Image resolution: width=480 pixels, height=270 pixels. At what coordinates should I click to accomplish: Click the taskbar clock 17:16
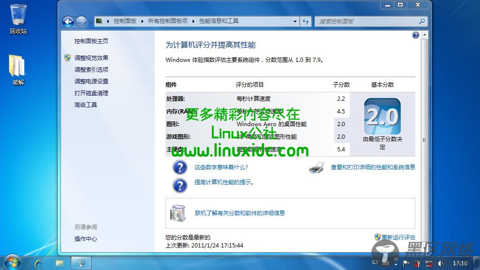460,263
